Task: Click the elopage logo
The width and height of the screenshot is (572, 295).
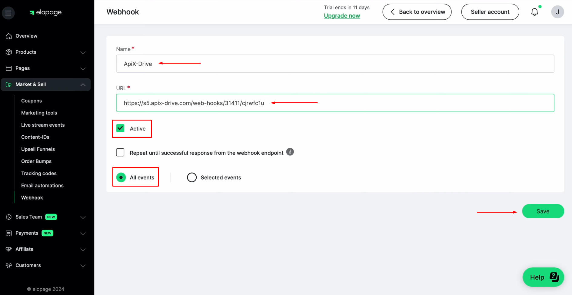Action: point(45,12)
